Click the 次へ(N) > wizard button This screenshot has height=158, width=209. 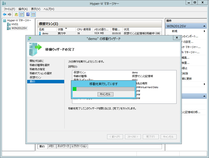coord(133,137)
